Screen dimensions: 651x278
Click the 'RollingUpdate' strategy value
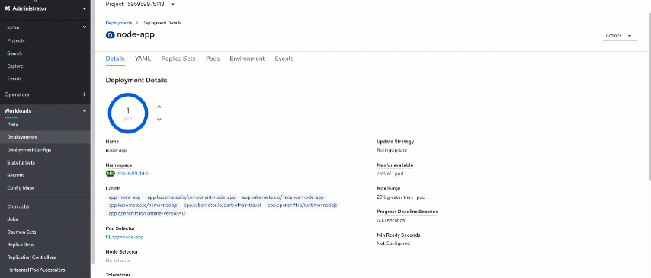392,150
